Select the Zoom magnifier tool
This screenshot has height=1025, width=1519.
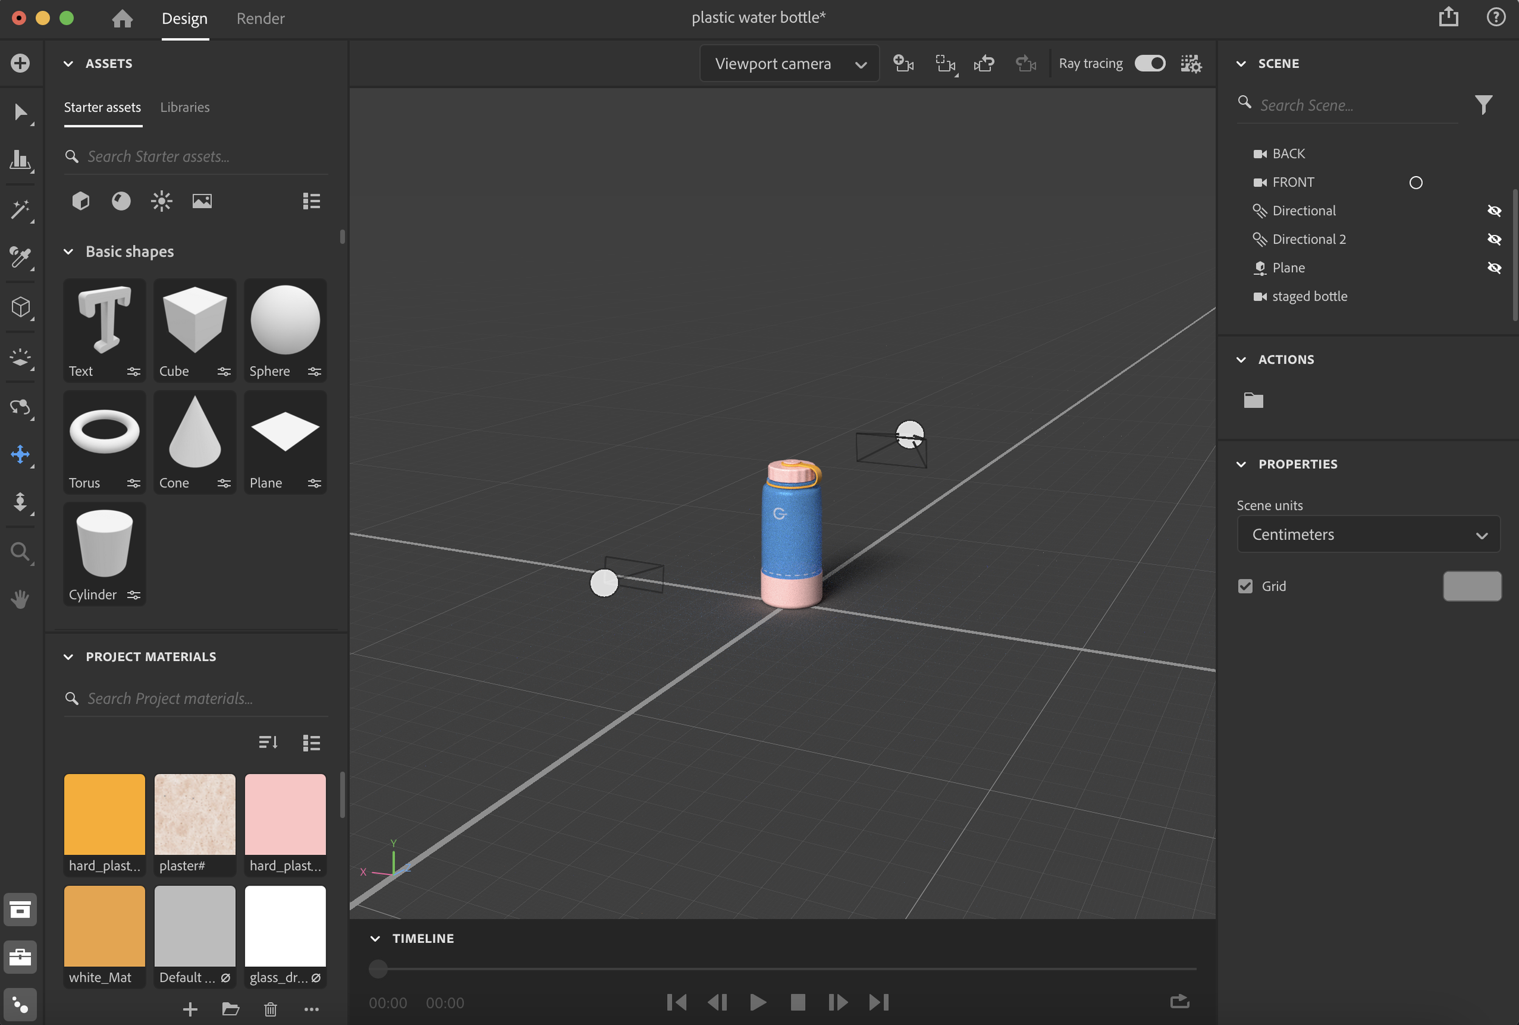20,553
